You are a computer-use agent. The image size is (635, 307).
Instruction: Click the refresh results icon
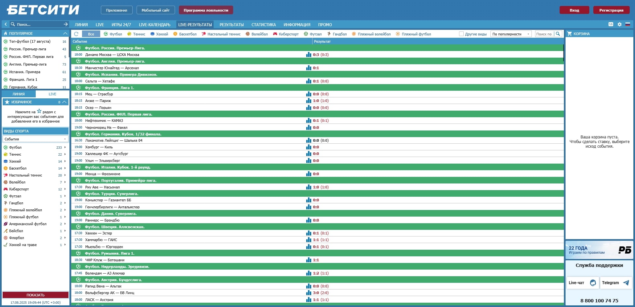click(x=76, y=34)
